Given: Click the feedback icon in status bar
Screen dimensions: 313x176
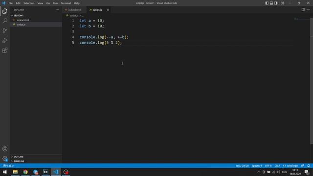Looking at the screenshot, I should 303,166.
